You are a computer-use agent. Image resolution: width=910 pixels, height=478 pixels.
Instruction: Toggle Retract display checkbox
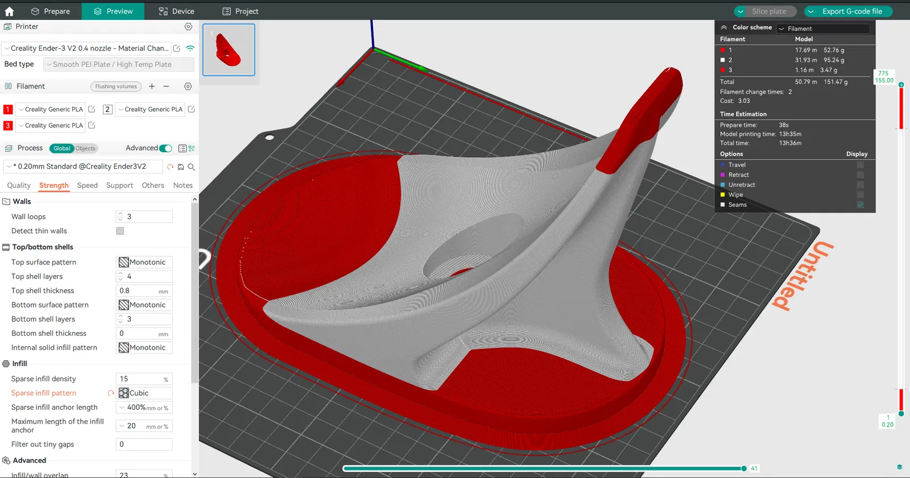coord(860,175)
